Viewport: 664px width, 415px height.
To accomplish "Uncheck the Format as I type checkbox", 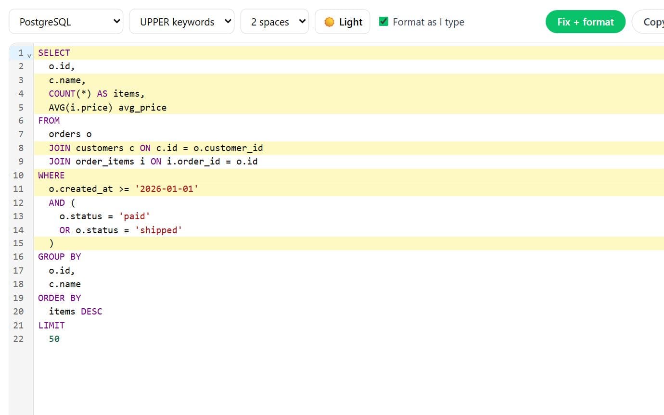I will coord(383,22).
